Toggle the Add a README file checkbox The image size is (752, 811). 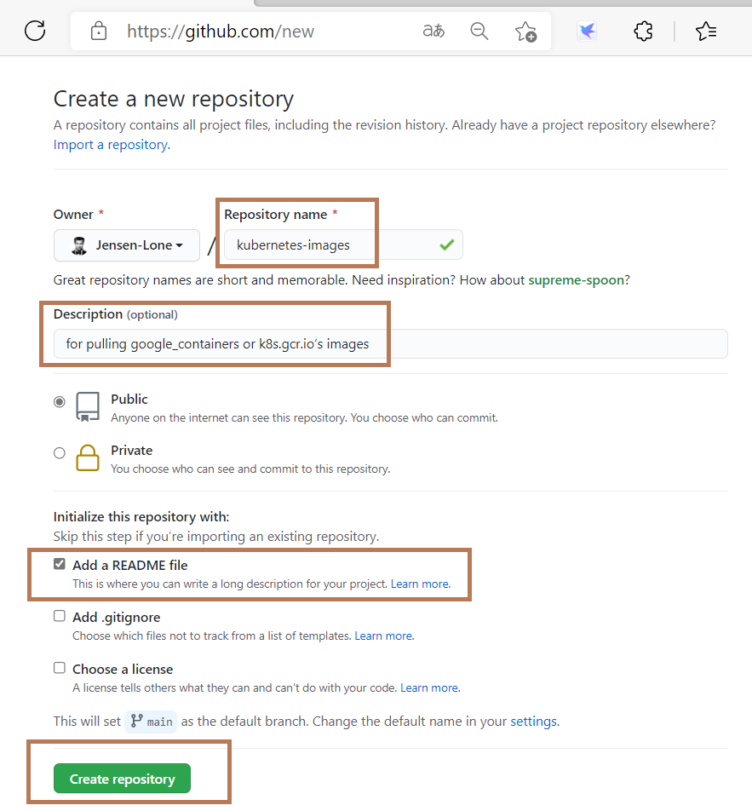pyautogui.click(x=60, y=564)
